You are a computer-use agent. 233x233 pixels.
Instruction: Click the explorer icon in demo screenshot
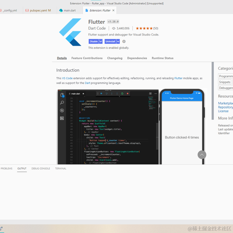(62, 95)
